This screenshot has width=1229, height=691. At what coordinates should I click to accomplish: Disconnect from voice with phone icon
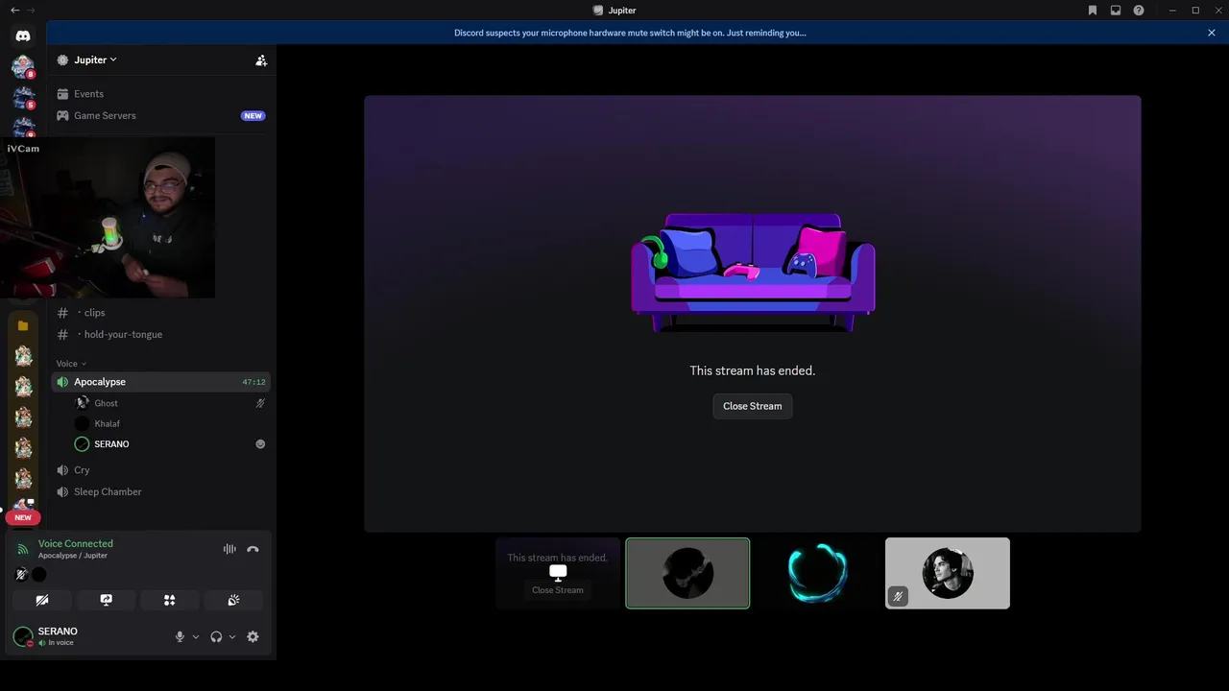(x=253, y=549)
